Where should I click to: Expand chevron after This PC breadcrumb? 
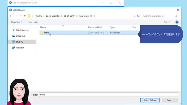44,16
